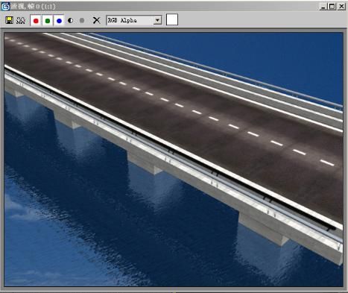Clone the rendered frame window

click(x=21, y=20)
